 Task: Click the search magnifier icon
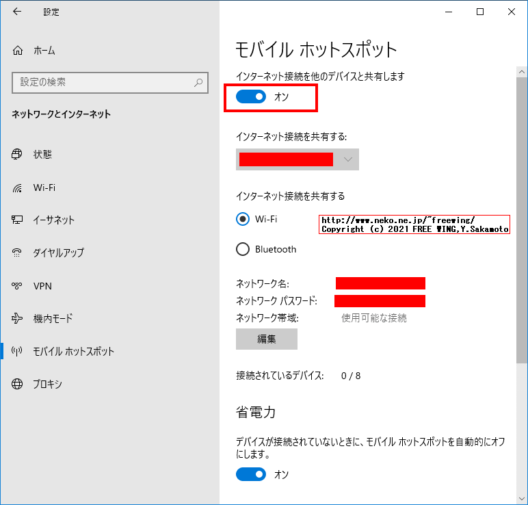(x=198, y=82)
